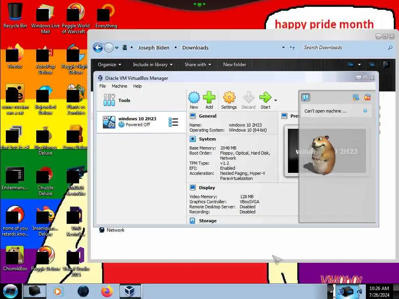
Task: Collapse the General section header
Action: (x=208, y=116)
